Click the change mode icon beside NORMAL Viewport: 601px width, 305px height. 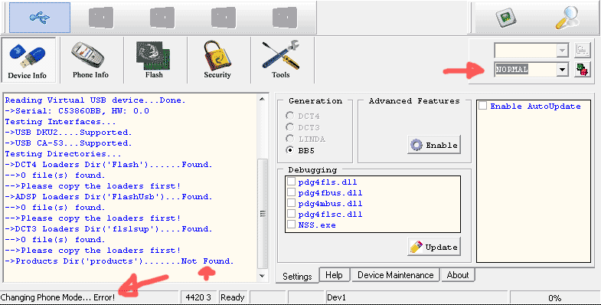583,70
